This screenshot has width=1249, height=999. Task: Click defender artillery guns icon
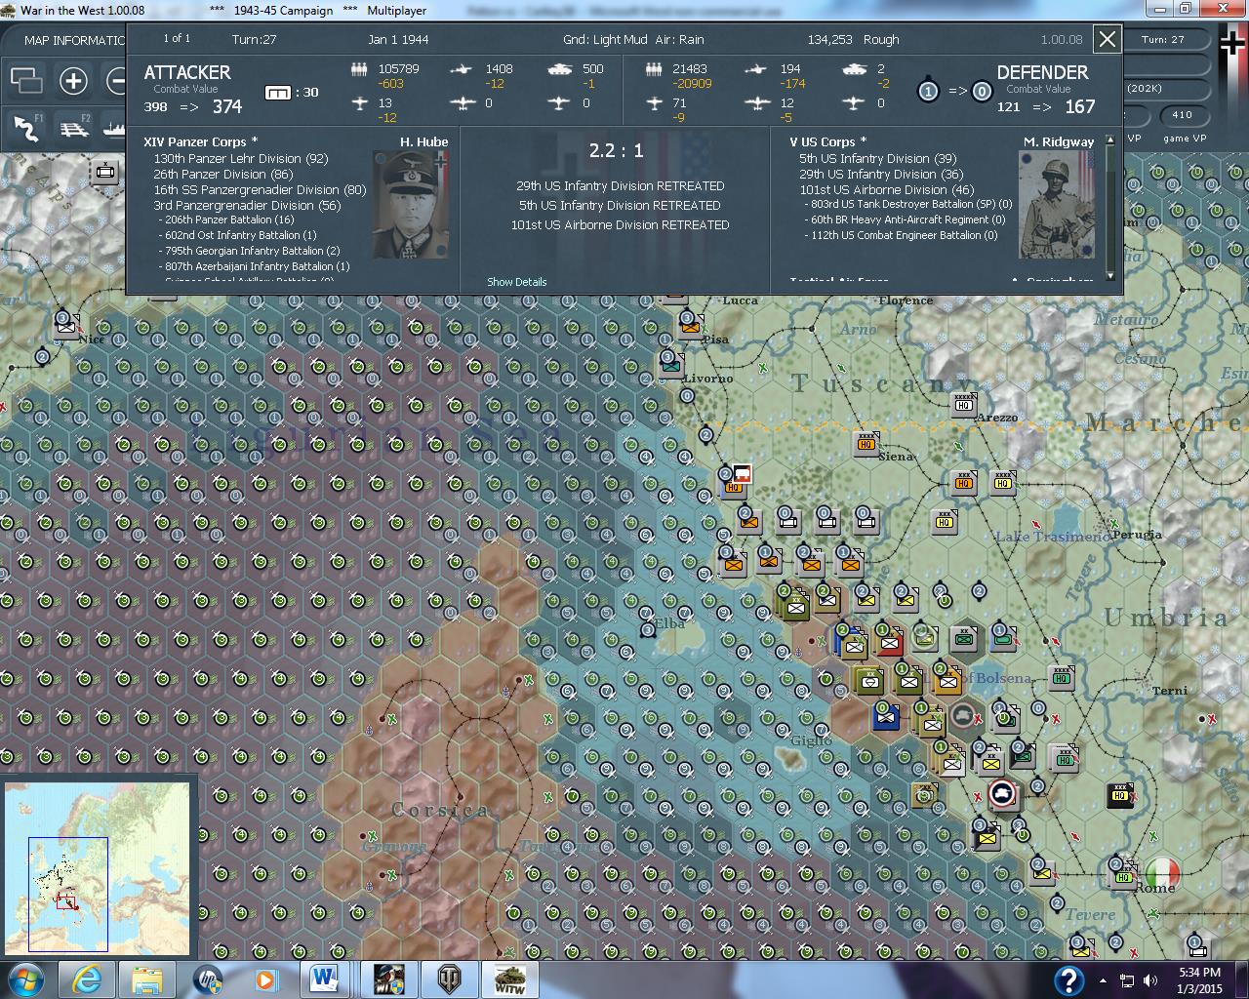click(755, 69)
